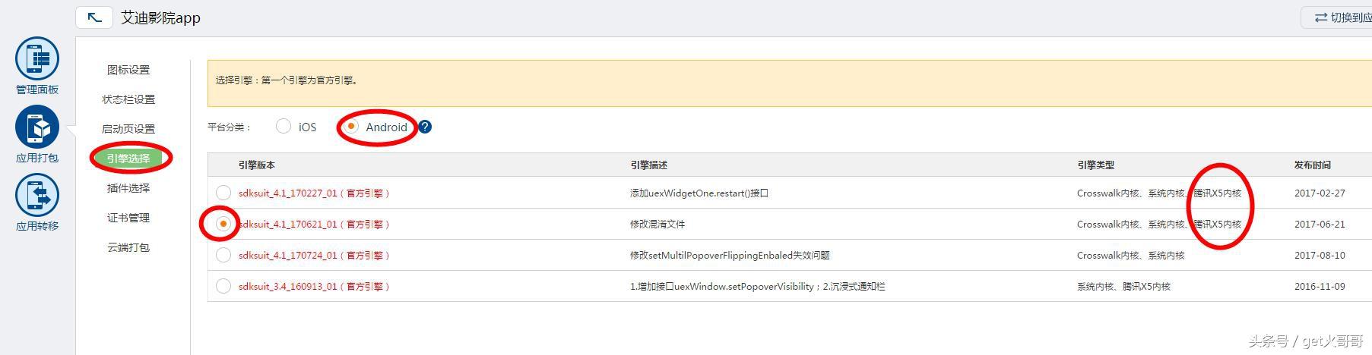
Task: Click release date 2017-06-21
Action: pyautogui.click(x=1320, y=225)
